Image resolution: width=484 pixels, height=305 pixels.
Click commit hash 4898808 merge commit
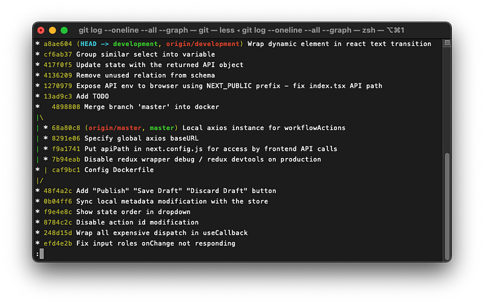(66, 107)
